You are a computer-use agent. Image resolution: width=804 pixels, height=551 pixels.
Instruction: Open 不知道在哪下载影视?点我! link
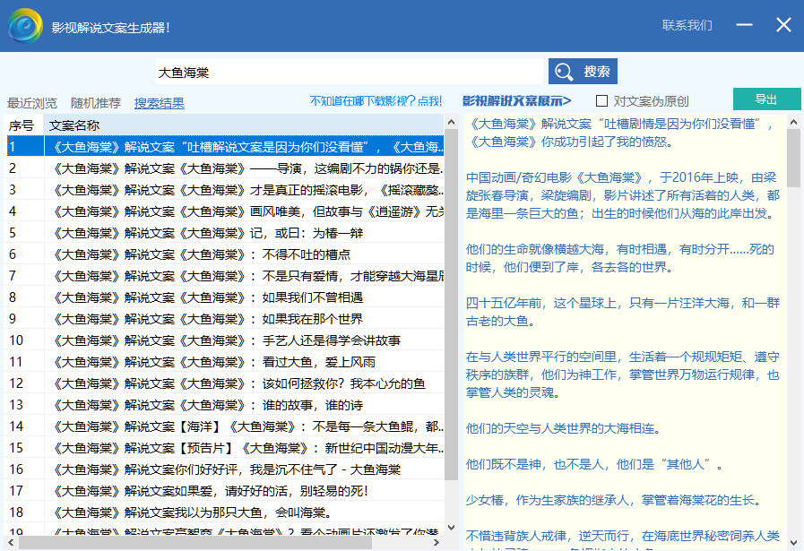tap(376, 101)
